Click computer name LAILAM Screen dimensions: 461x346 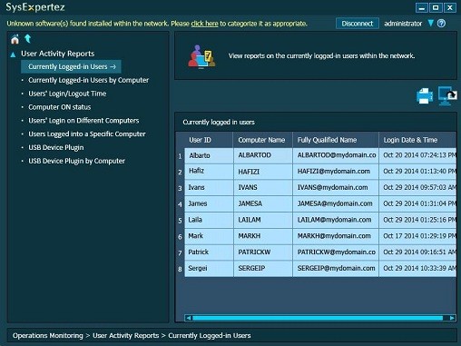point(263,220)
